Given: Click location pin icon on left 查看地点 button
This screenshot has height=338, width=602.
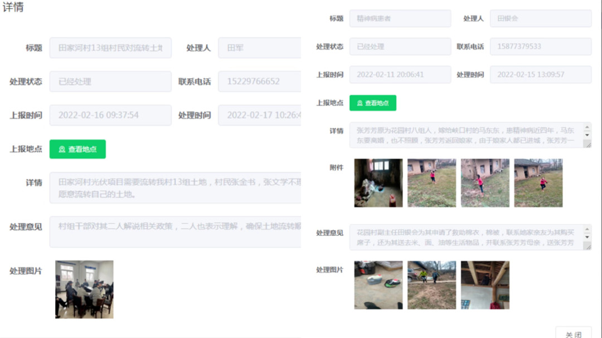Looking at the screenshot, I should click(62, 149).
